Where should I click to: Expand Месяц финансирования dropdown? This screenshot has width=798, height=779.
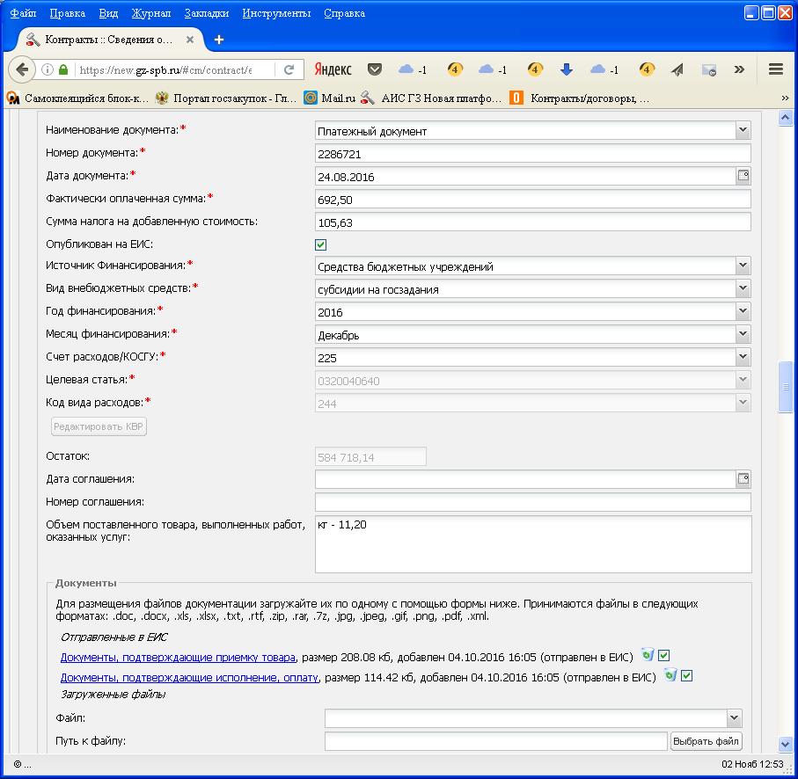pos(743,334)
